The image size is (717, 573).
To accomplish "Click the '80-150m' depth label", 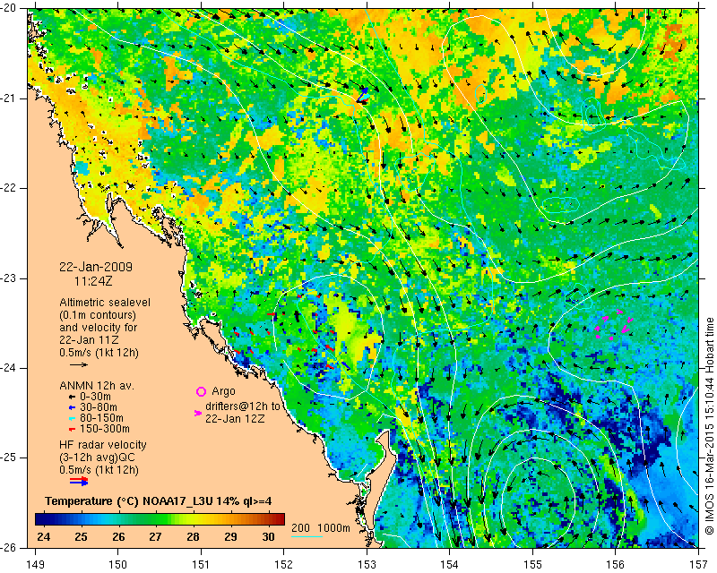I will 101,418.
